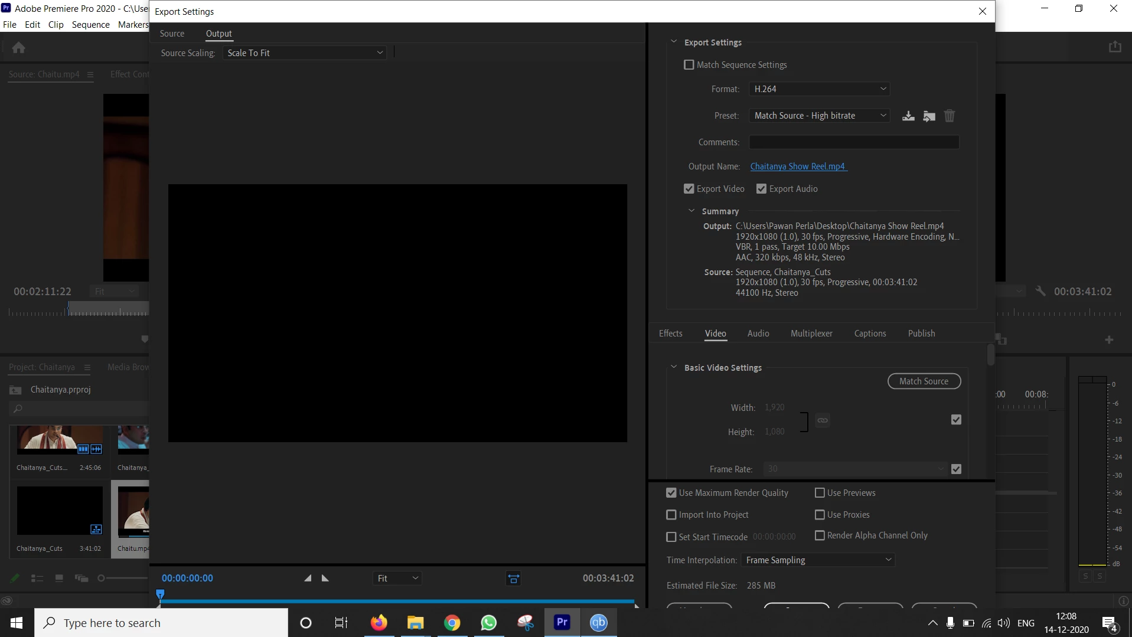
Task: Disable Use Maximum Render Quality
Action: point(671,493)
